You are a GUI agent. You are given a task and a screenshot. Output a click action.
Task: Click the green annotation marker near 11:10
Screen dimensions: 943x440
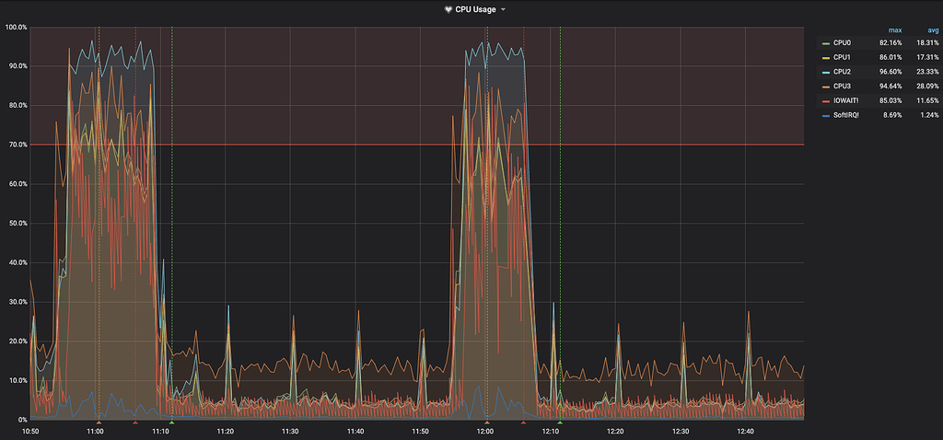coord(171,423)
